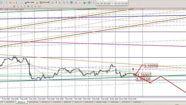This screenshot has width=186, height=105.
Task: Select the D1 timeframe
Action: [119, 3]
